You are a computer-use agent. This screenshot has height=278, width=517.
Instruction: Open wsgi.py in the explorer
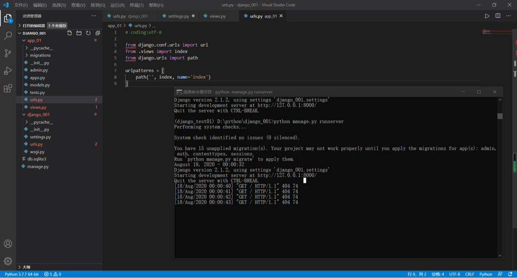coord(59,152)
